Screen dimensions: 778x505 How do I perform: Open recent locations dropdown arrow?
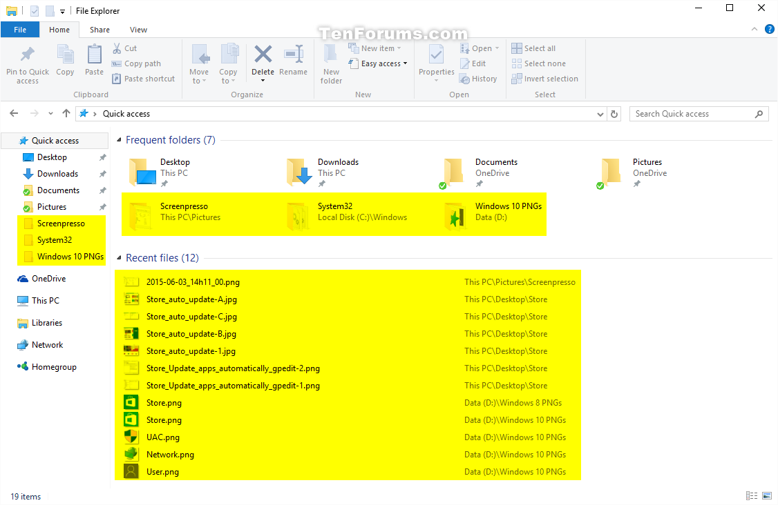(50, 114)
